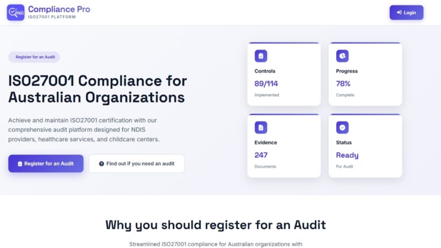Click 'Why you should register' heading
This screenshot has width=441, height=248.
pyautogui.click(x=216, y=225)
